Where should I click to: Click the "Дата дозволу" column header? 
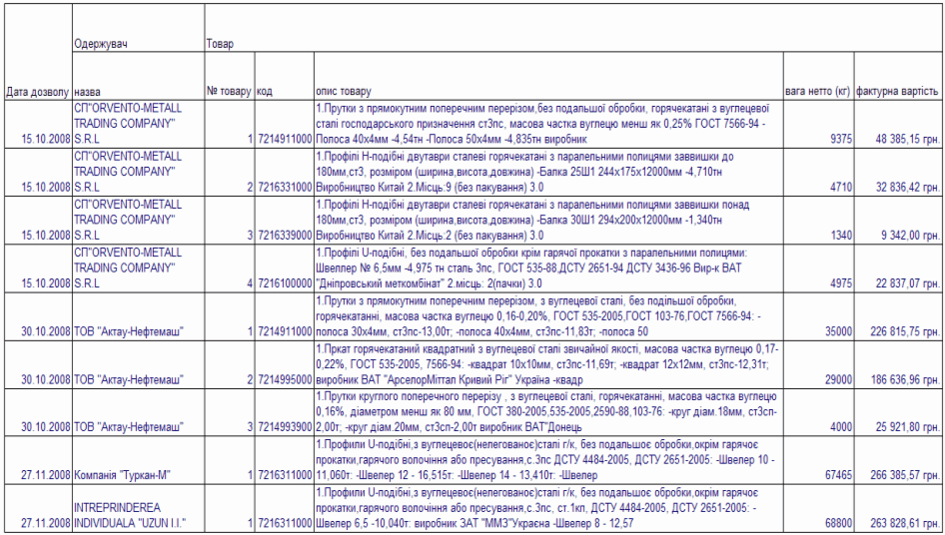click(x=36, y=91)
